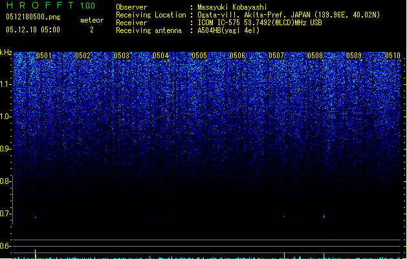Viewport: 407px width, 259px height.
Task: Click the 0510 time marker label
Action: coord(393,56)
